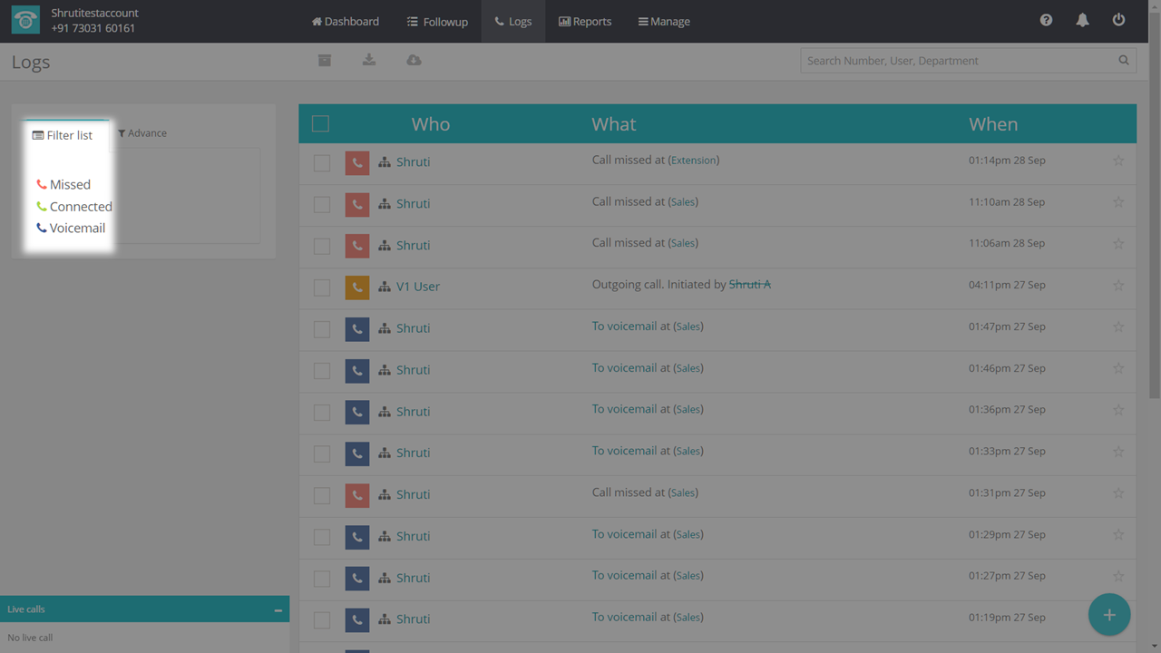This screenshot has width=1161, height=653.
Task: Switch to the Advance filter tab
Action: pos(142,133)
